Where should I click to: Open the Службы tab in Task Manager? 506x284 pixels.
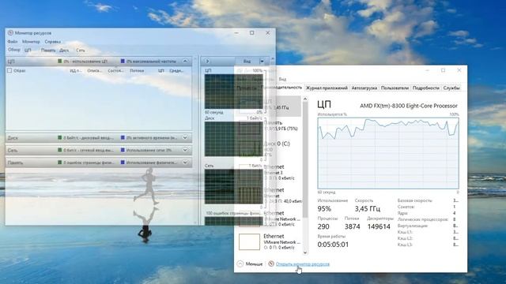[451, 88]
